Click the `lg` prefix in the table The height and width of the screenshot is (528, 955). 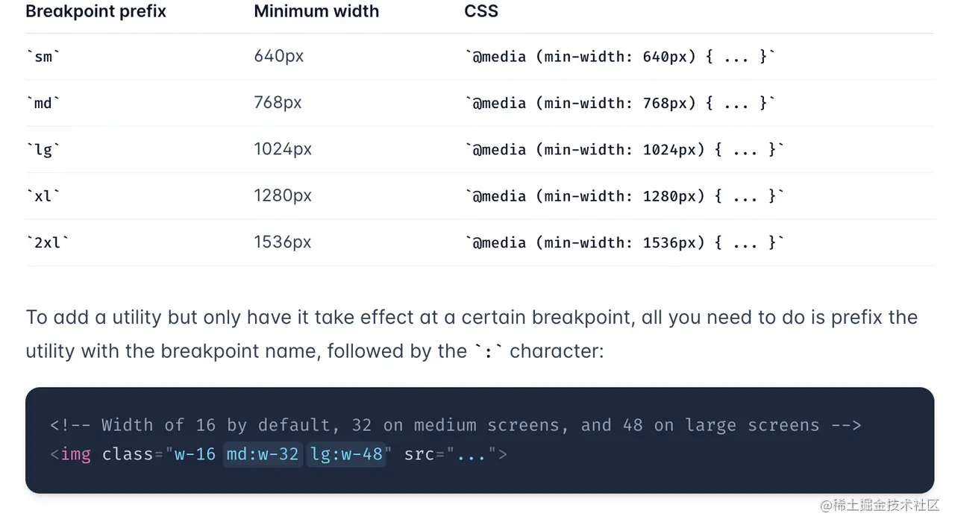pyautogui.click(x=43, y=149)
